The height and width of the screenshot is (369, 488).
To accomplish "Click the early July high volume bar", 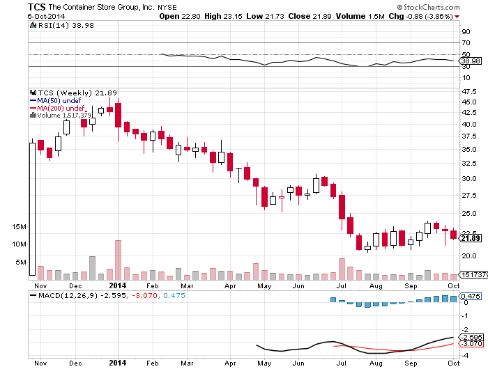I will (x=342, y=269).
